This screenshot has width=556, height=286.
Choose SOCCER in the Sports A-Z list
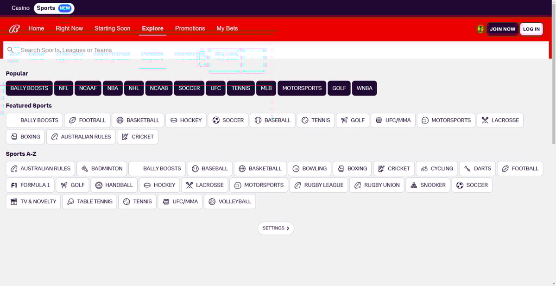point(472,185)
